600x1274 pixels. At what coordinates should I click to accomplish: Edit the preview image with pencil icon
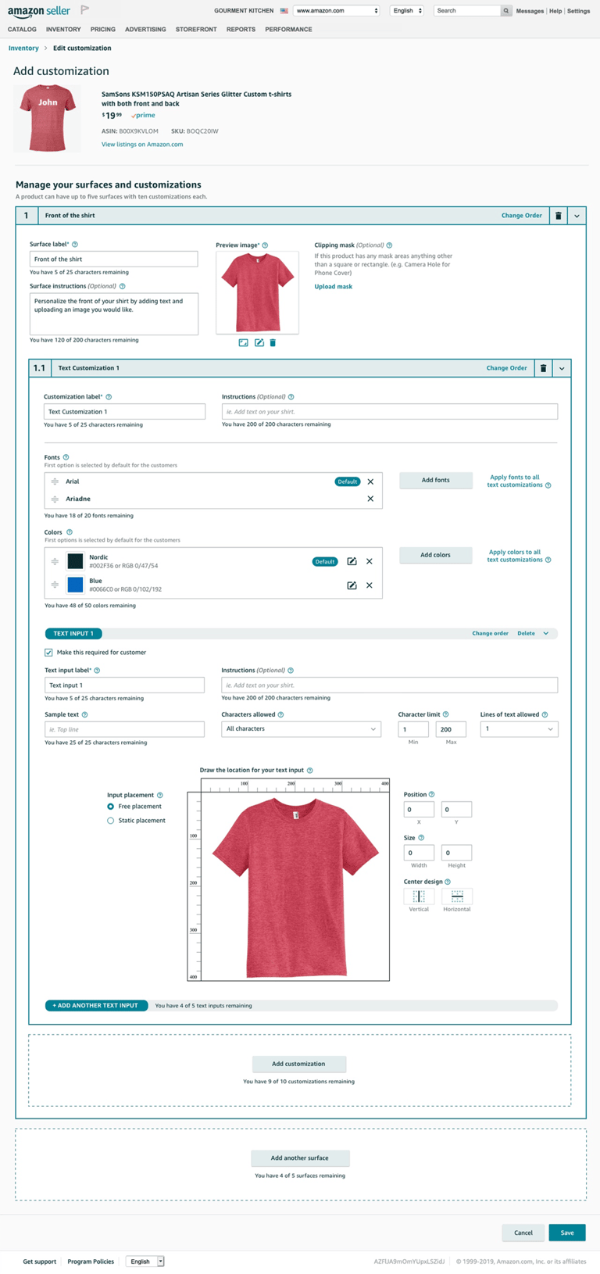coord(259,342)
